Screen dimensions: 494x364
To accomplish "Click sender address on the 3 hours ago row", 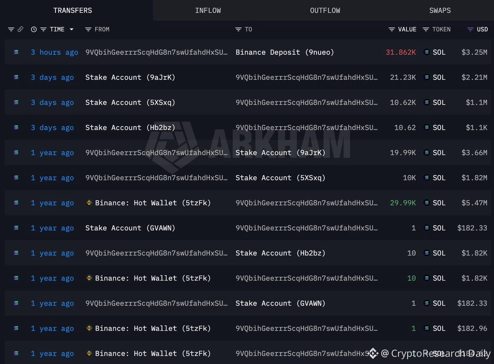I will [156, 52].
